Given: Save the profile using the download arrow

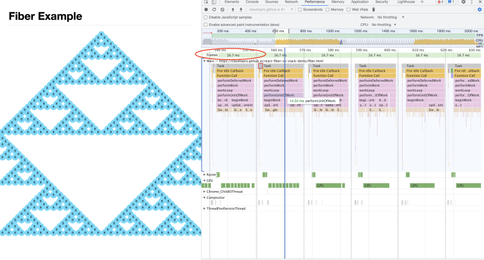Looking at the screenshot, I should pyautogui.click(x=241, y=10).
